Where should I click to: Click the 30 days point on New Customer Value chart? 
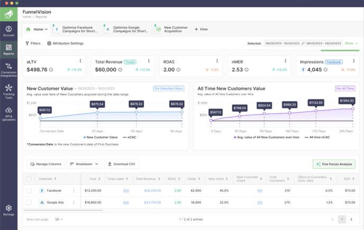pos(97,112)
